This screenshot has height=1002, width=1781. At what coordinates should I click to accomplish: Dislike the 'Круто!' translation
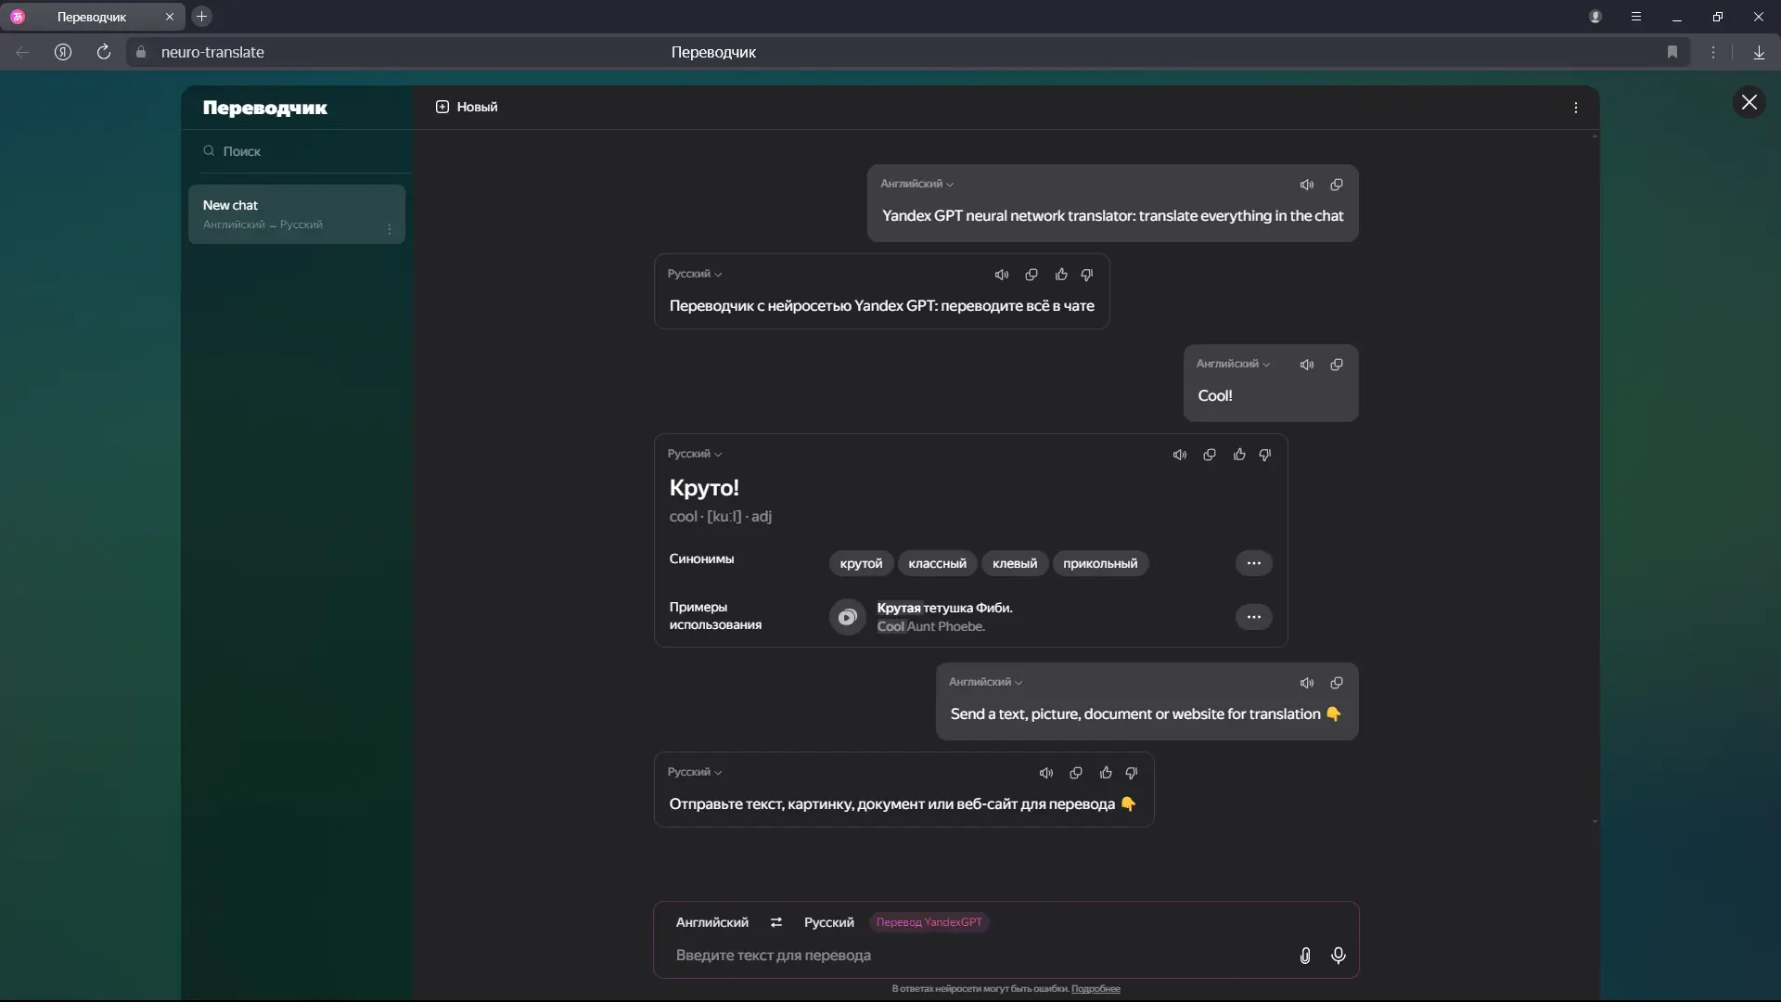click(1265, 455)
